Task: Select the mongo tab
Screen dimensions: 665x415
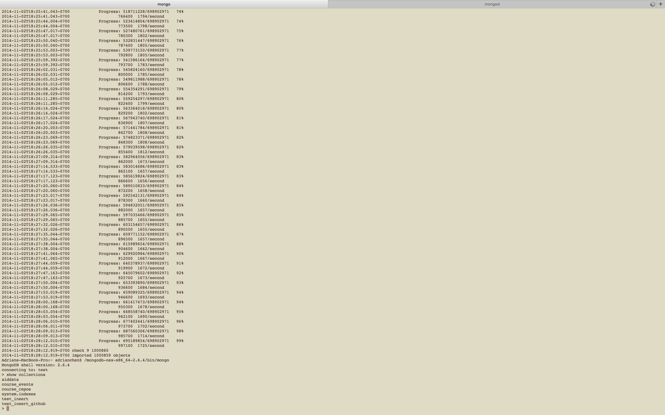Action: pyautogui.click(x=163, y=4)
